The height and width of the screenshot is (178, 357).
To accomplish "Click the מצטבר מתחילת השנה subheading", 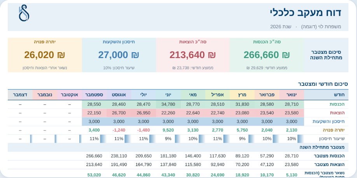I will click(x=322, y=147).
